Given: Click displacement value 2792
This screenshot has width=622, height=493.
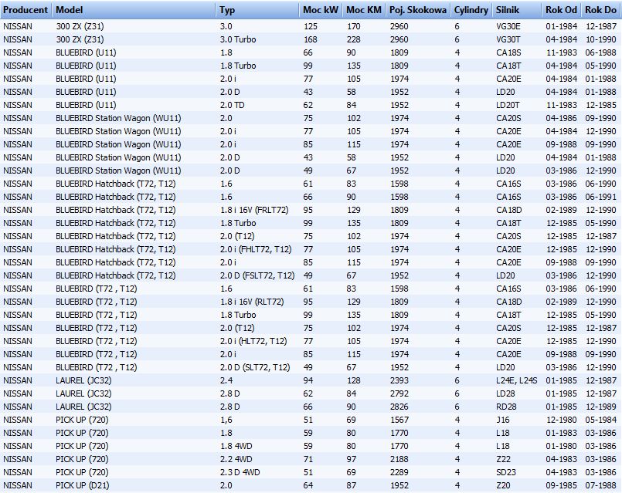Looking at the screenshot, I should coord(399,393).
